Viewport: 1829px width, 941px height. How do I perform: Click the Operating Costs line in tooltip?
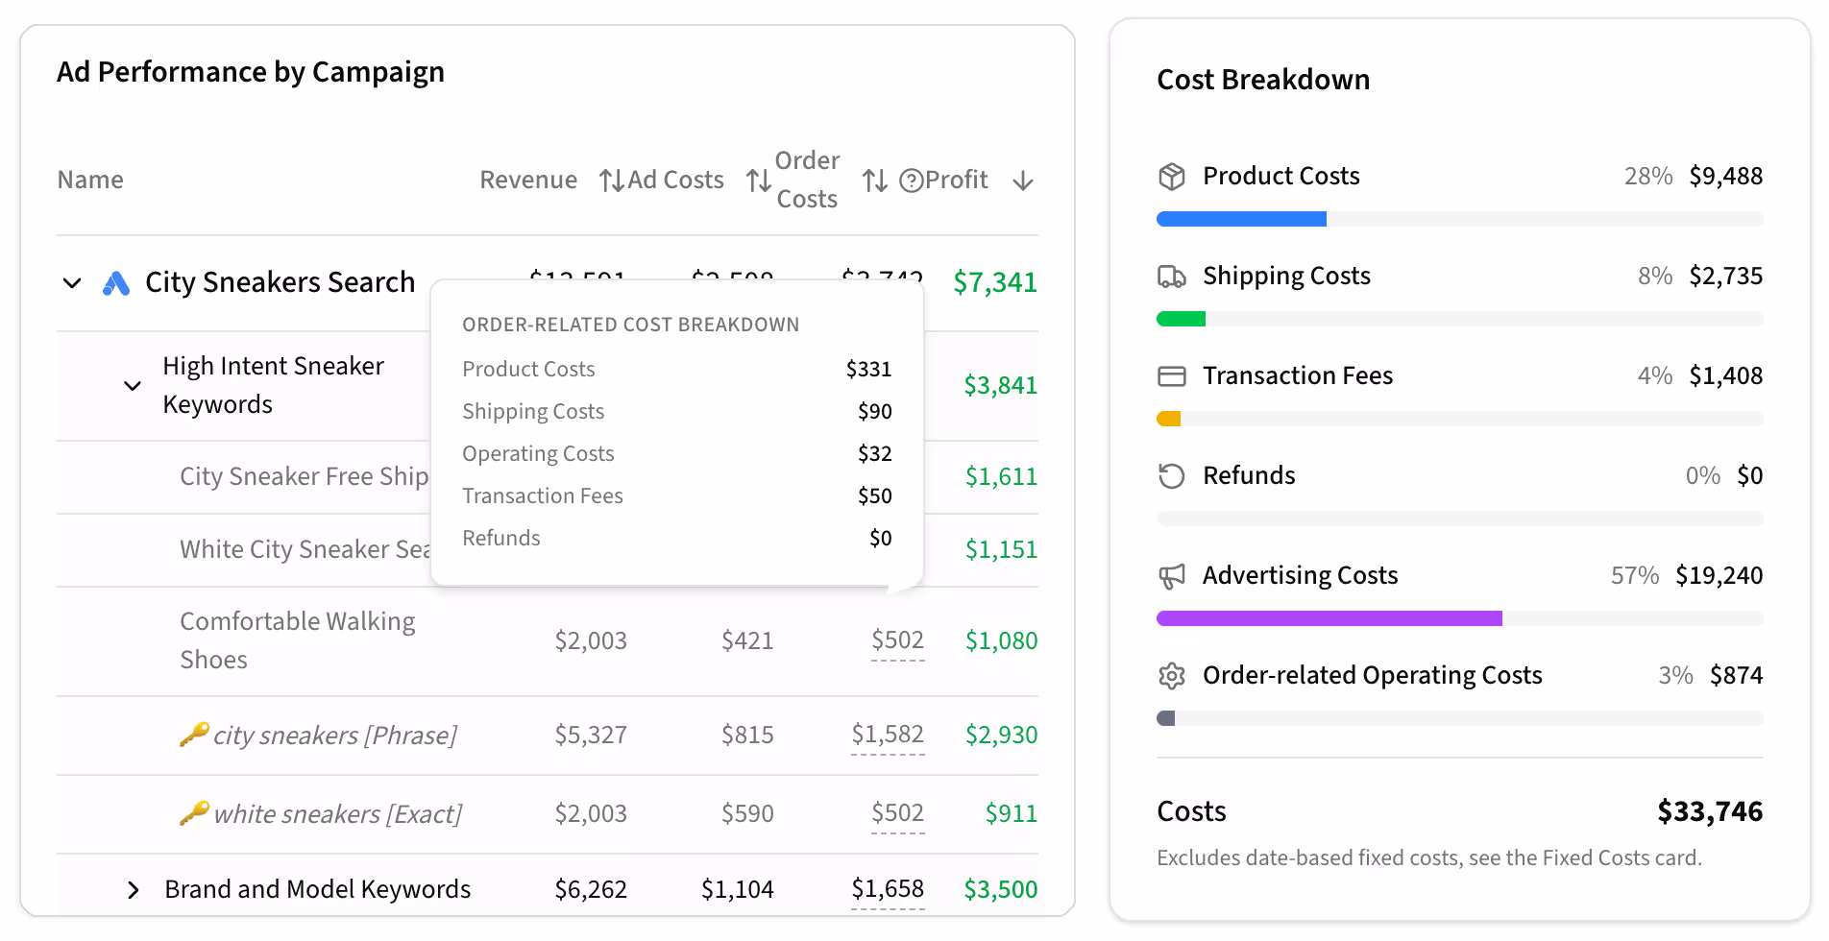click(x=677, y=454)
